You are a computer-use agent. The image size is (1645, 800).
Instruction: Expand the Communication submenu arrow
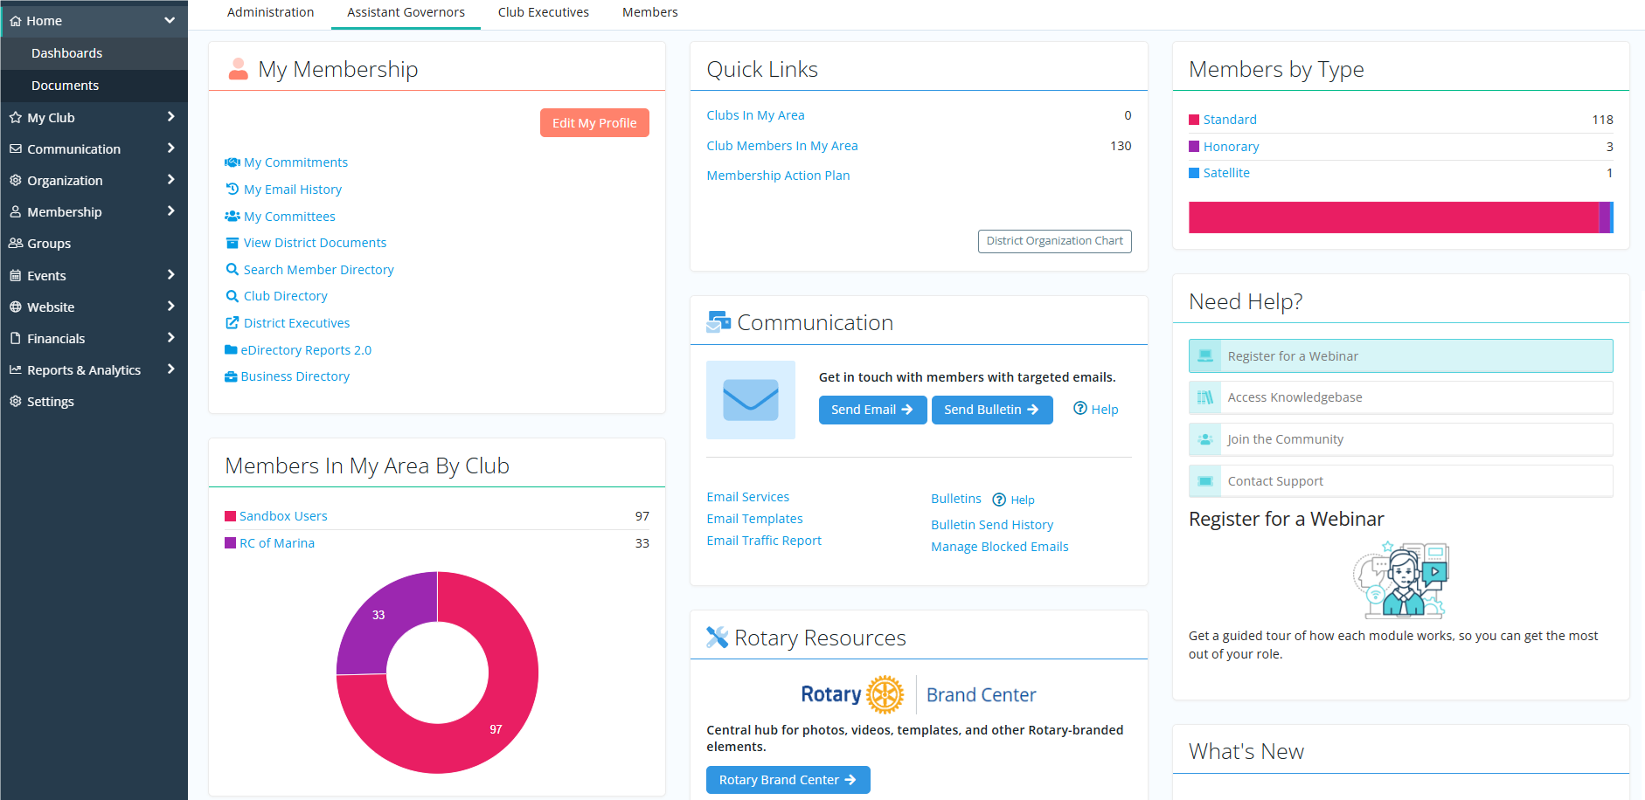170,148
